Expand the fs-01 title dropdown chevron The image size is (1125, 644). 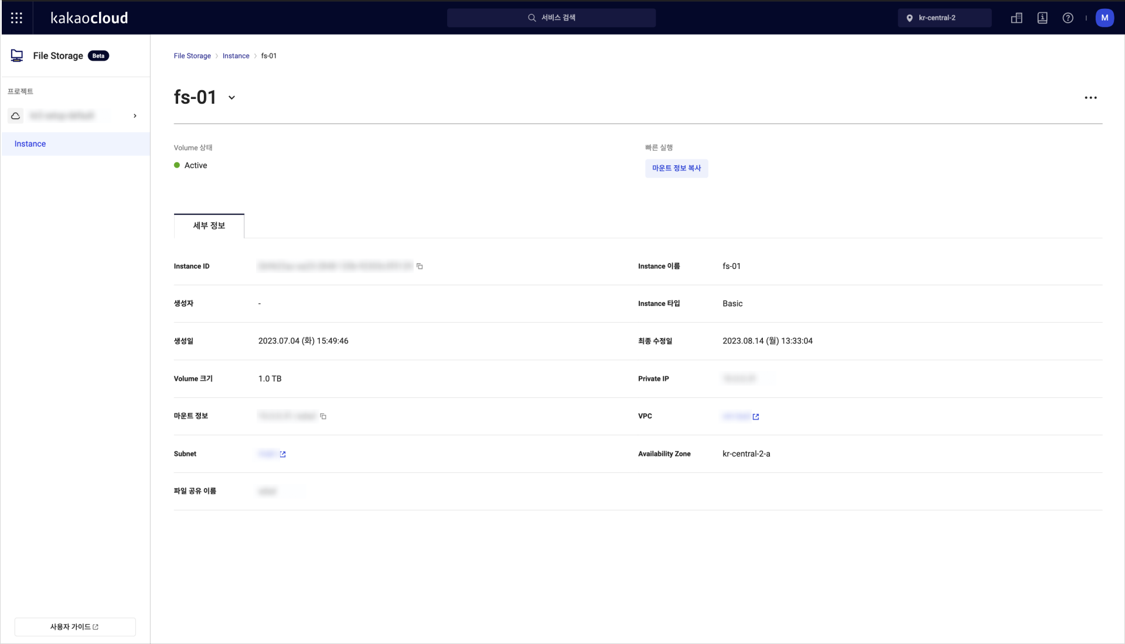231,98
